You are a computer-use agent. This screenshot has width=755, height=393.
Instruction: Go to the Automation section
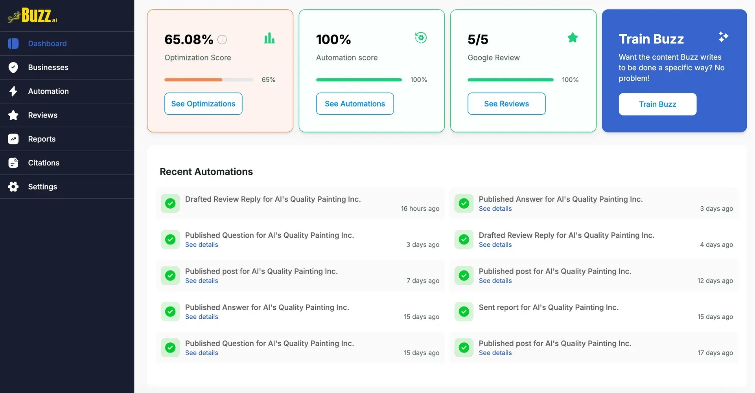coord(67,91)
